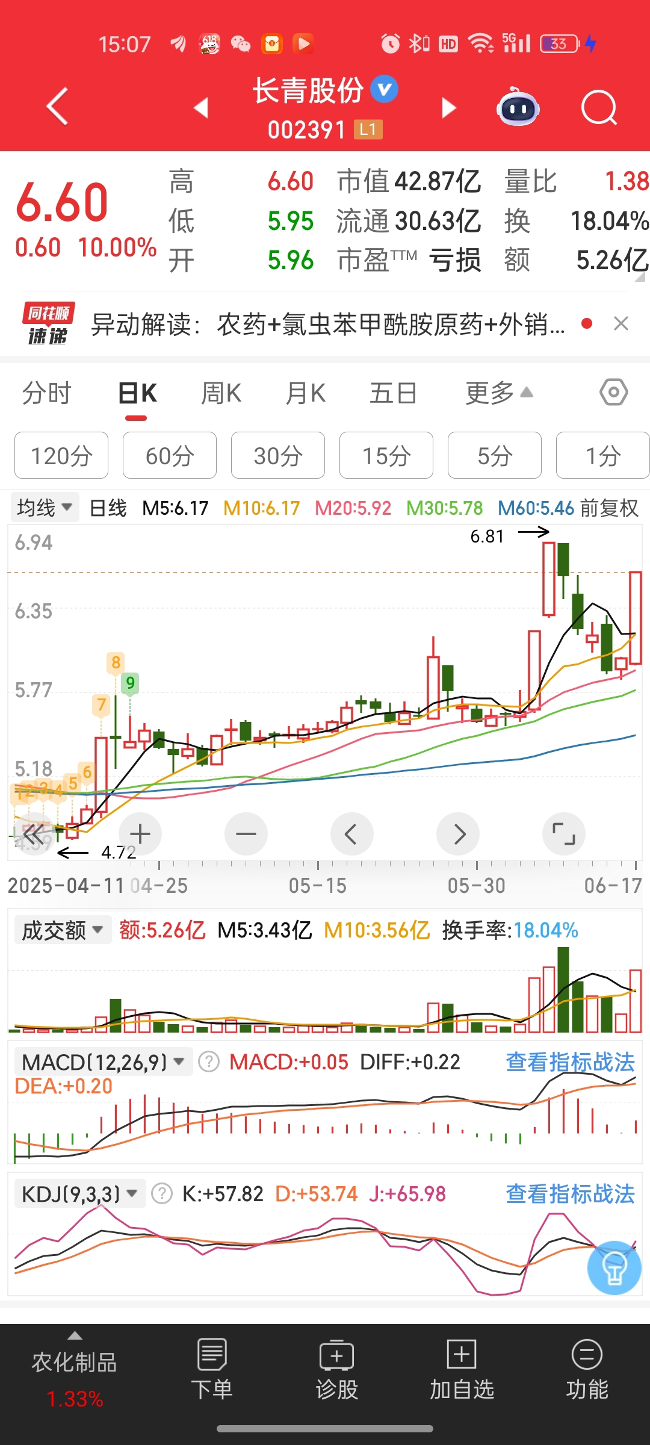
Task: Expand the chart to fullscreen
Action: click(564, 834)
